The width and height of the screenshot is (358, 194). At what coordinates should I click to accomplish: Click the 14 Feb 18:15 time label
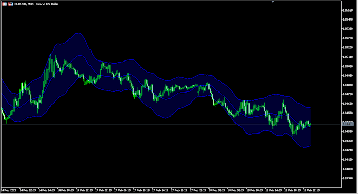[x=65, y=190]
